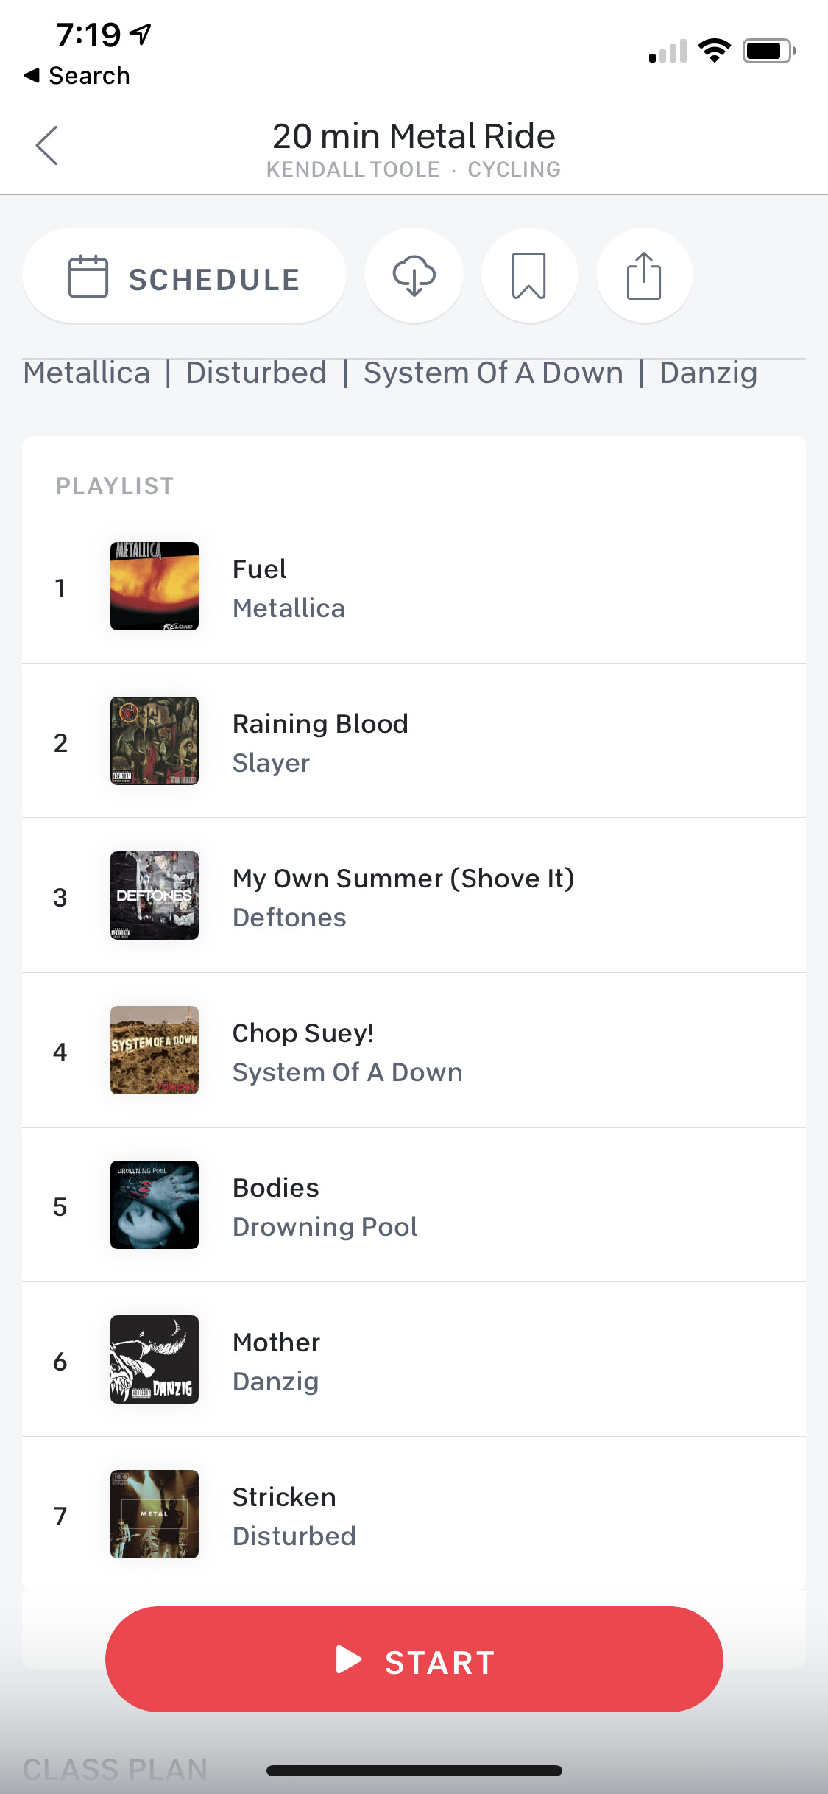Open Drowning Pool album thumbnail

[x=155, y=1205]
